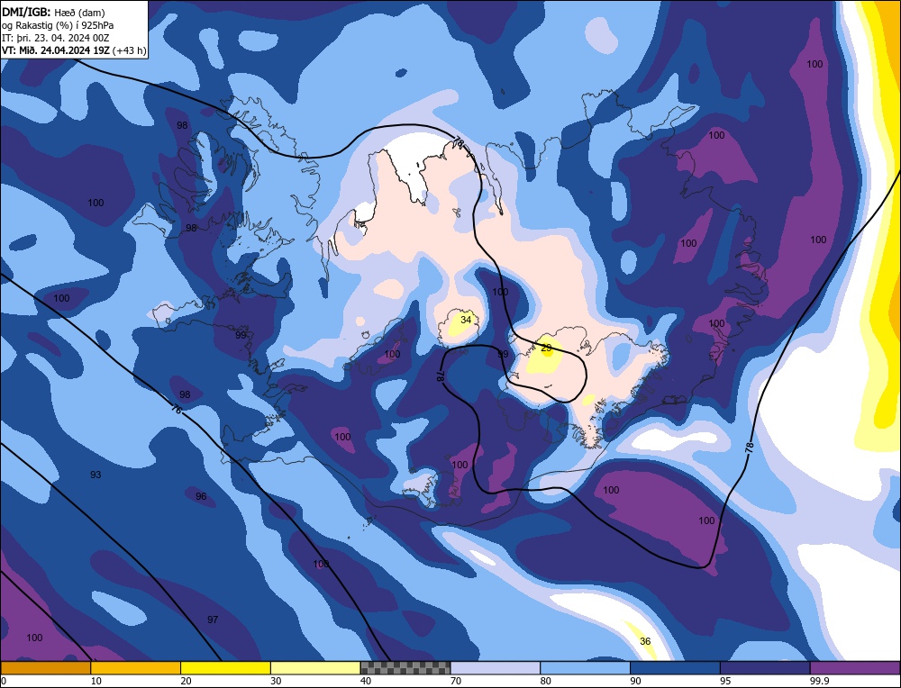Click the '34' humidity value on the map
901x688 pixels.
click(x=466, y=320)
